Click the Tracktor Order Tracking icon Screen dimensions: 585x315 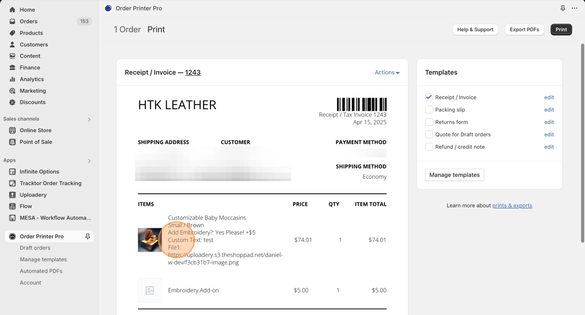pyautogui.click(x=13, y=183)
